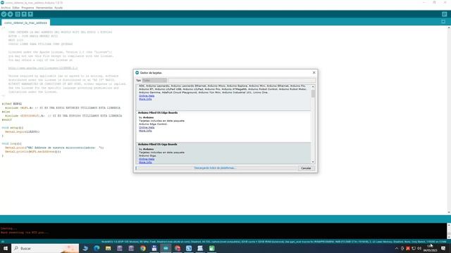Click the Cancelar button
The height and width of the screenshot is (253, 451).
(x=306, y=168)
